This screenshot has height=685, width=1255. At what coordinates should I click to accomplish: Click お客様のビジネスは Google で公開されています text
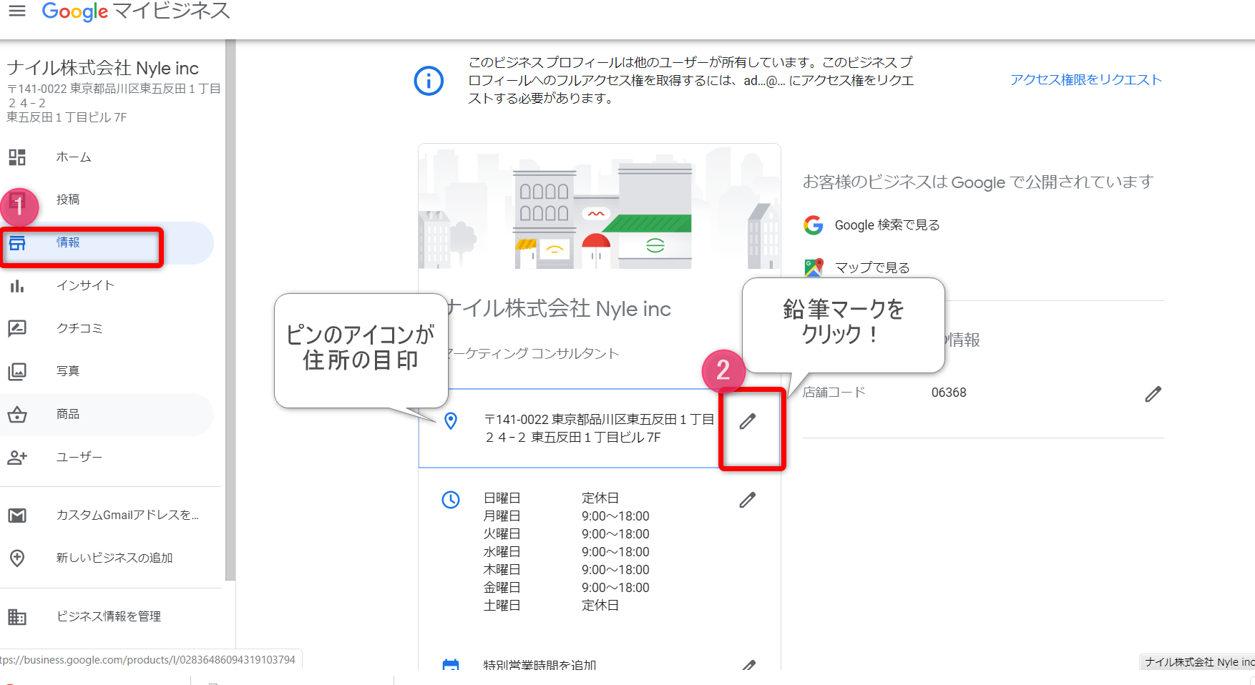click(x=978, y=182)
